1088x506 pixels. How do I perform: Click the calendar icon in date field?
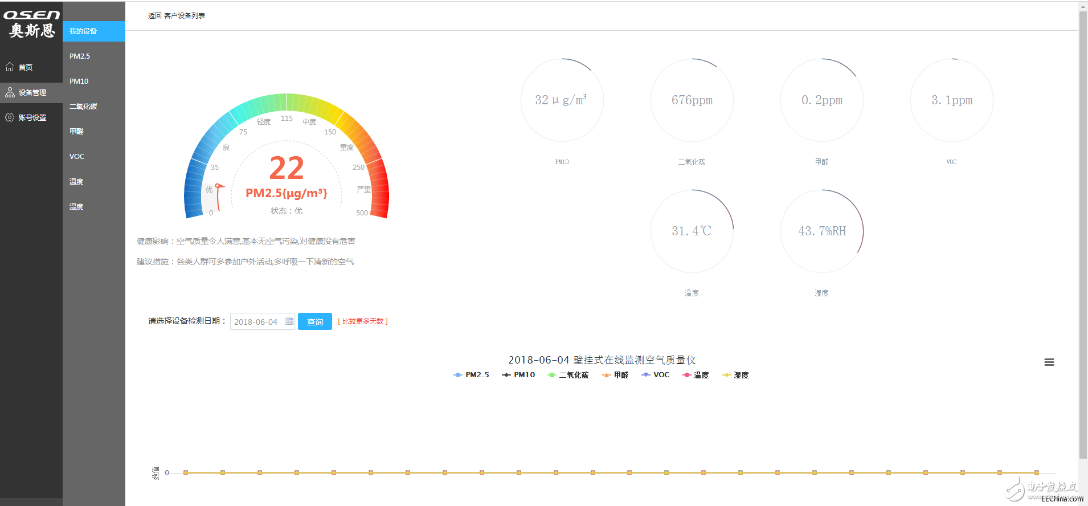(289, 321)
